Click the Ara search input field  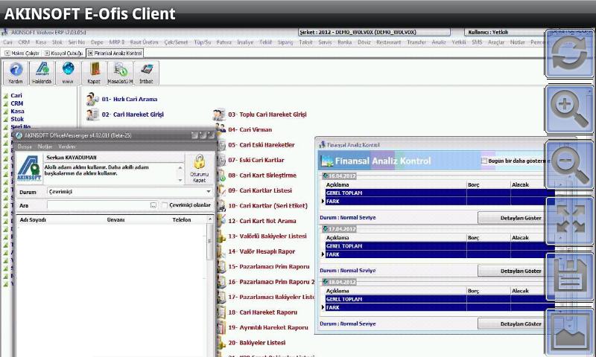tap(98, 205)
